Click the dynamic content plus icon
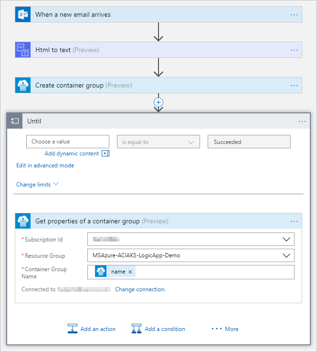This screenshot has height=352, width=317. pyautogui.click(x=106, y=154)
